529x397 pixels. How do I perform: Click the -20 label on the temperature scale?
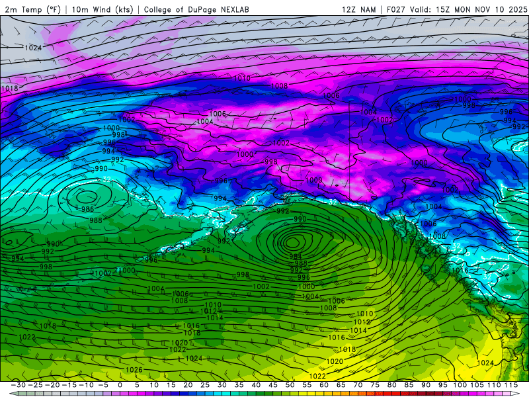tap(52, 385)
